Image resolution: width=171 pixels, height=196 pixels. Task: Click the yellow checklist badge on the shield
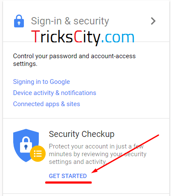point(38,154)
